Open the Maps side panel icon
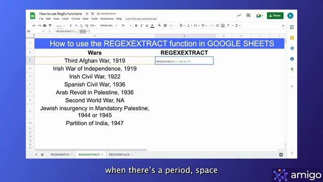The image size is (323, 182). pos(292,70)
